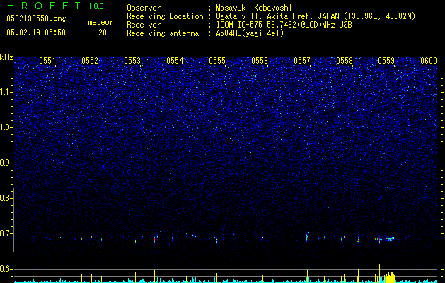Image resolution: width=445 pixels, height=283 pixels.
Task: Select the filename 0502190550.png
Action: tap(36, 19)
